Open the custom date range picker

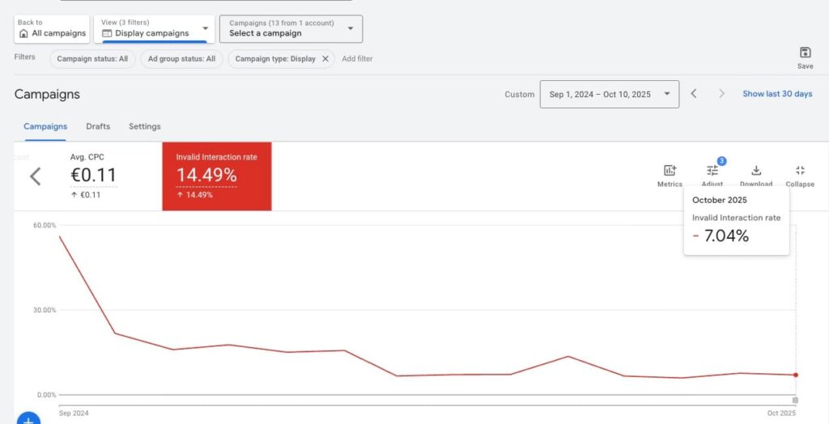609,94
